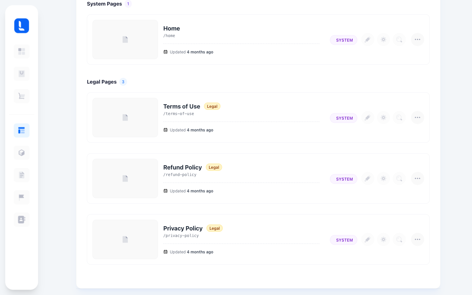Image resolution: width=472 pixels, height=295 pixels.
Task: Open the dashboard grid icon in sidebar
Action: tap(22, 51)
